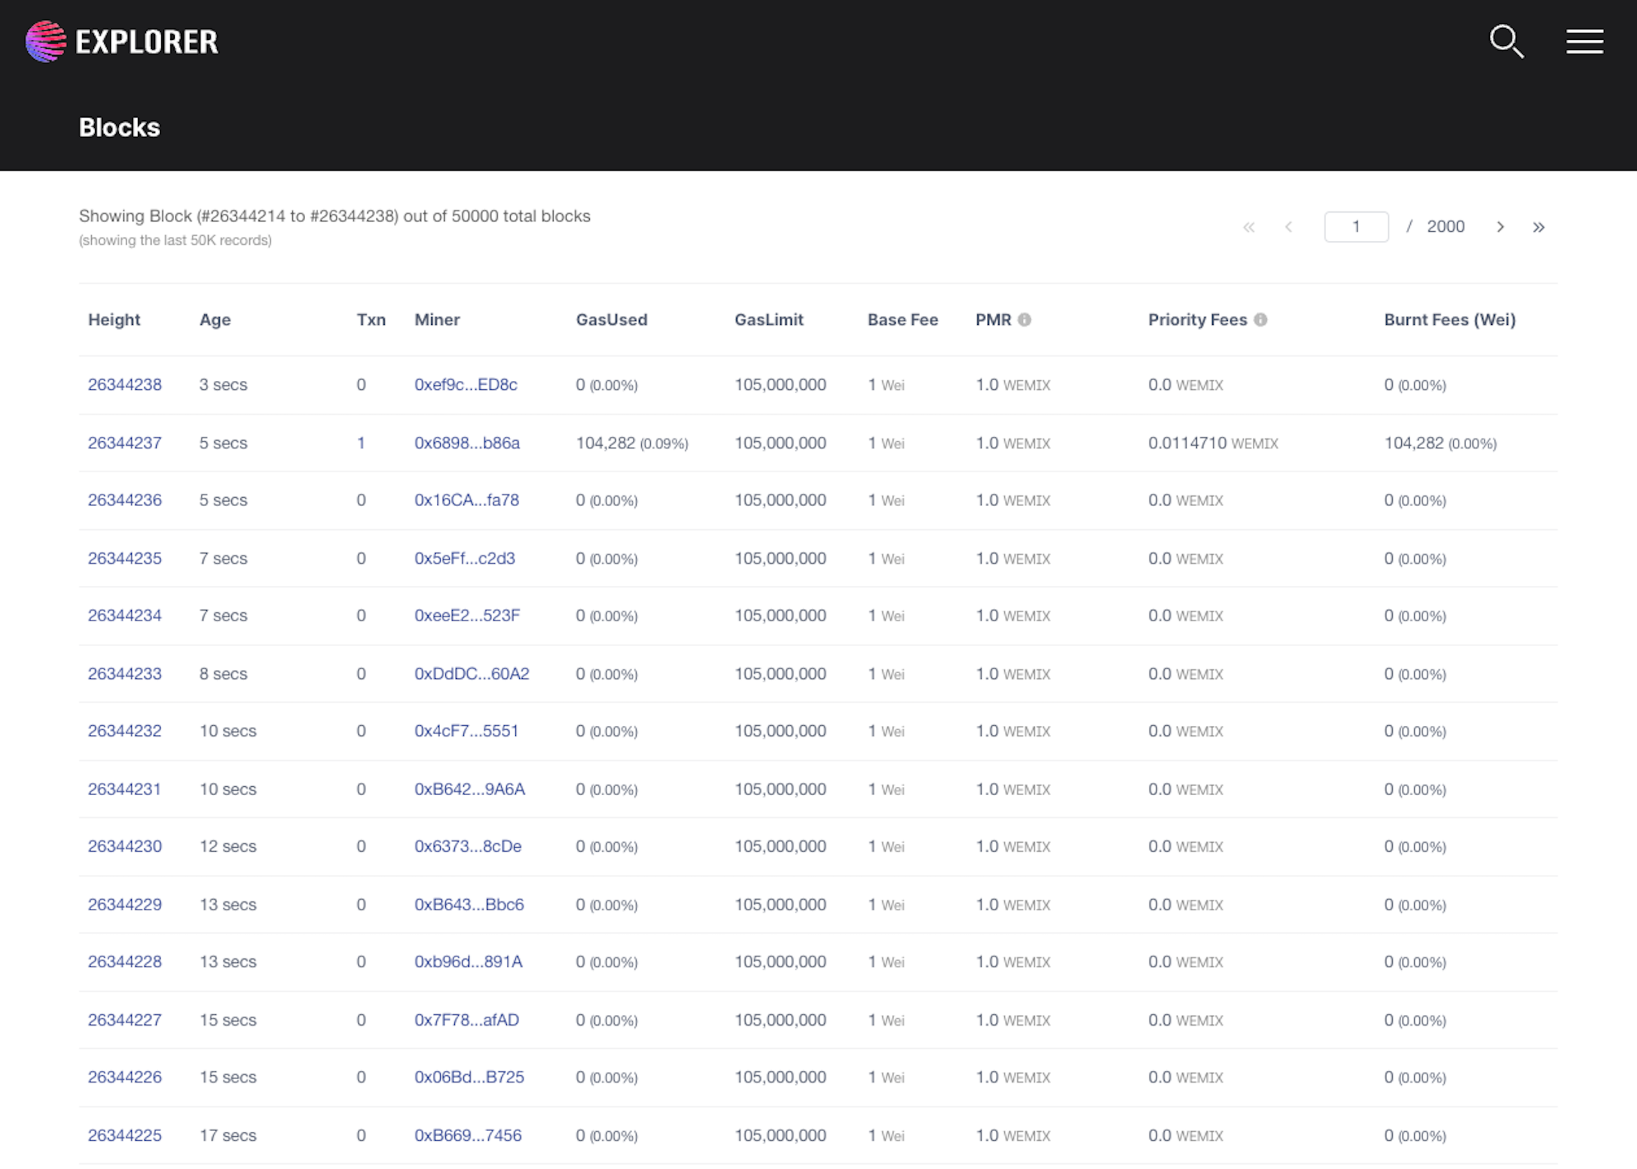
Task: Go to next page arrow
Action: 1500,227
